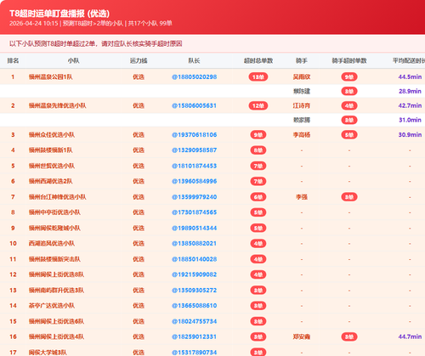
Task: Click rider name 郑安鑫
Action: click(x=302, y=336)
